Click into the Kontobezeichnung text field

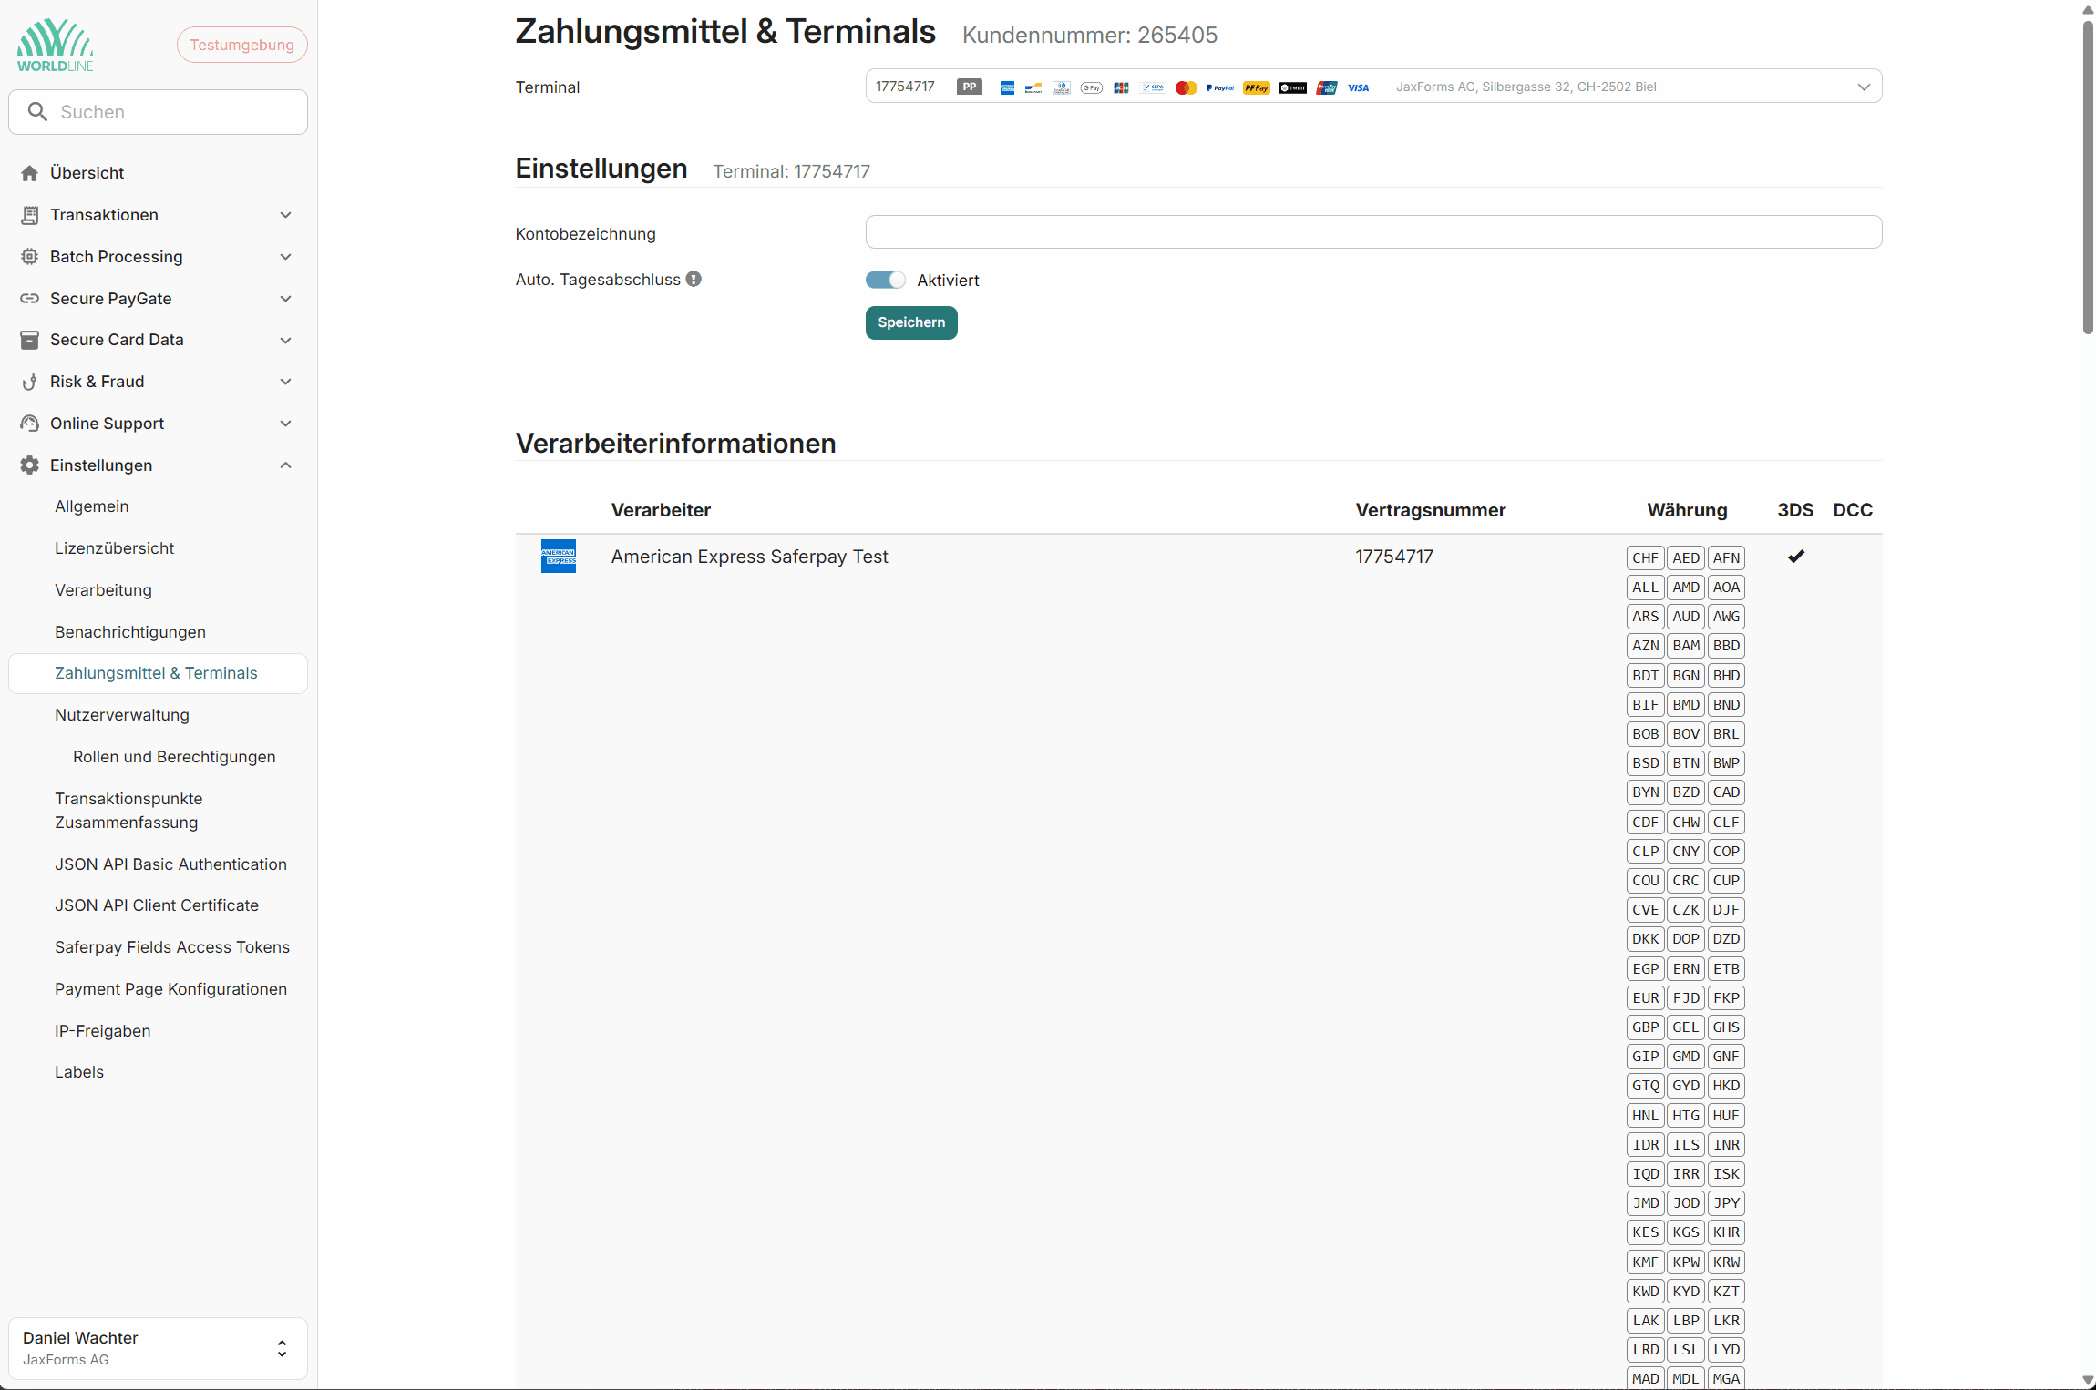coord(1372,232)
